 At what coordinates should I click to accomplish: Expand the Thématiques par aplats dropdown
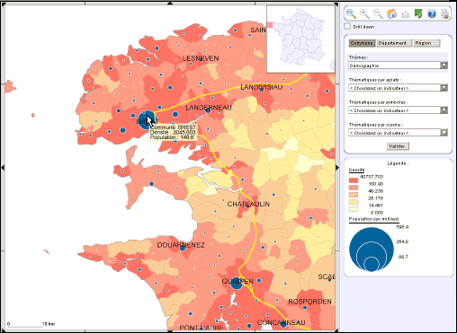tap(398, 88)
